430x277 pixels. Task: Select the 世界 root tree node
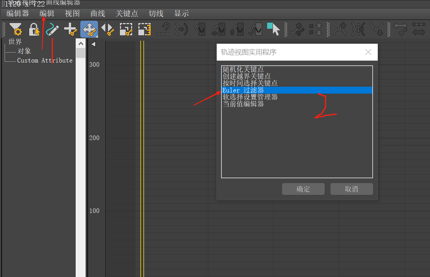coord(15,42)
